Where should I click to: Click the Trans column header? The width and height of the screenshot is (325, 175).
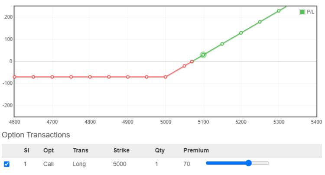(80, 150)
